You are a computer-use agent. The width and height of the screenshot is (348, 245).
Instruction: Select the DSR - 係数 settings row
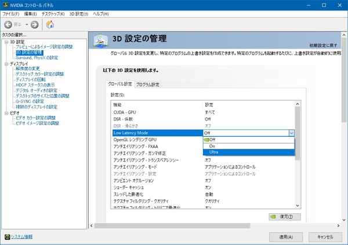point(203,119)
